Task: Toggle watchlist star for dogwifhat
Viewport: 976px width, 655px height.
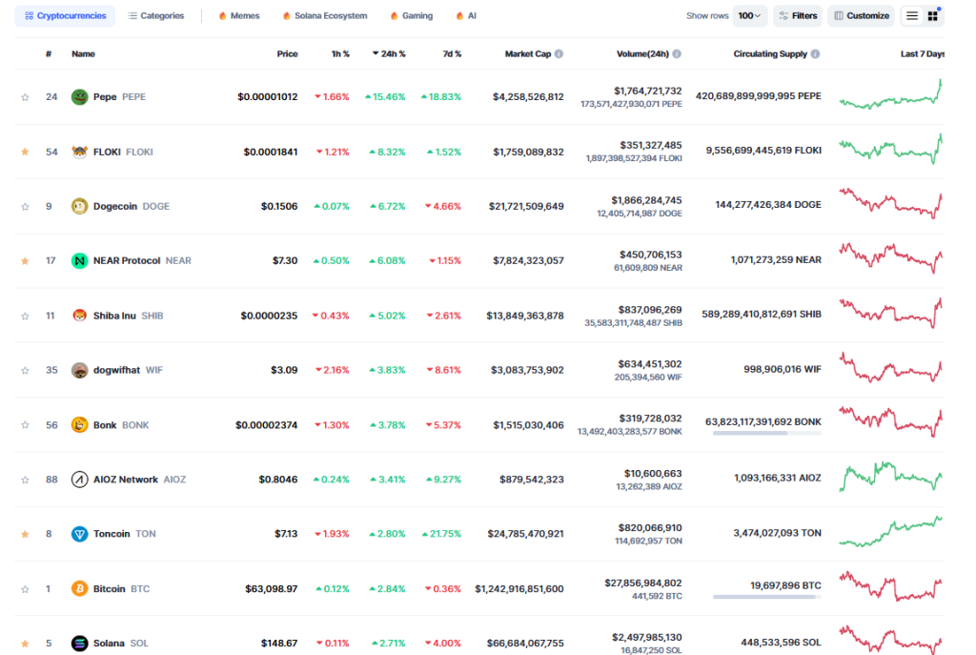Action: click(x=25, y=371)
